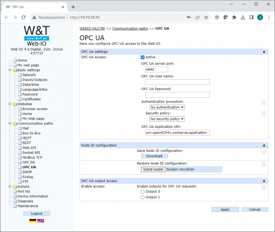Collapse Communication paths tree folder
The image size is (275, 232).
[10, 123]
